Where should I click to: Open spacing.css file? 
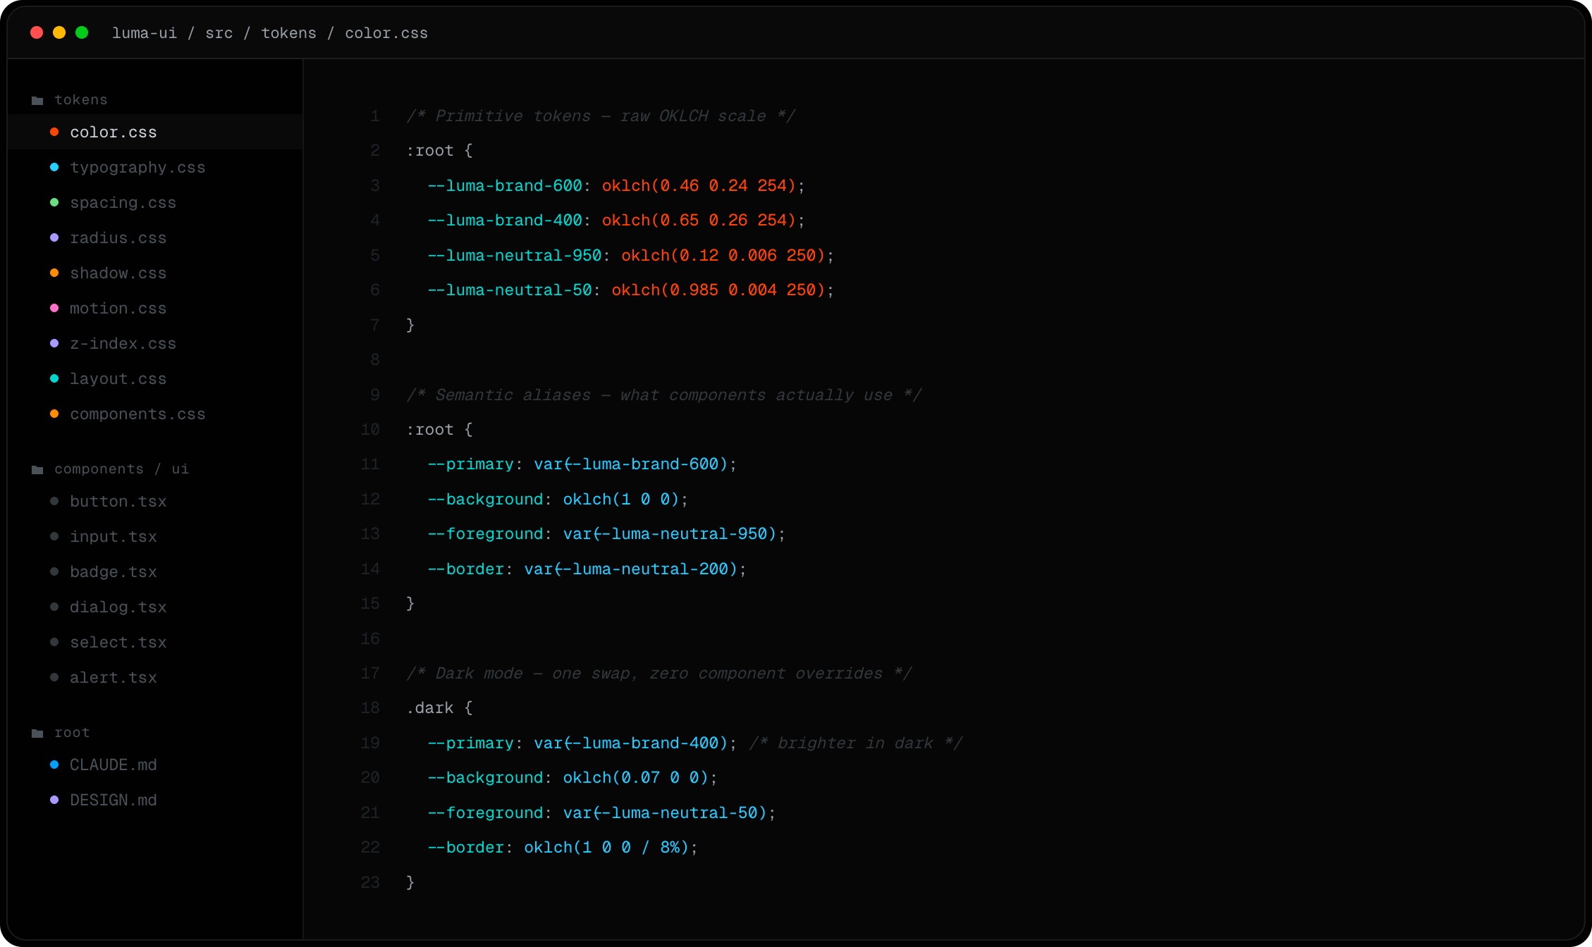tap(155, 202)
